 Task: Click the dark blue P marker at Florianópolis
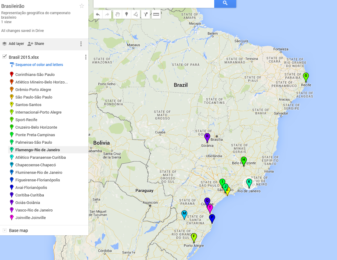[212, 218]
